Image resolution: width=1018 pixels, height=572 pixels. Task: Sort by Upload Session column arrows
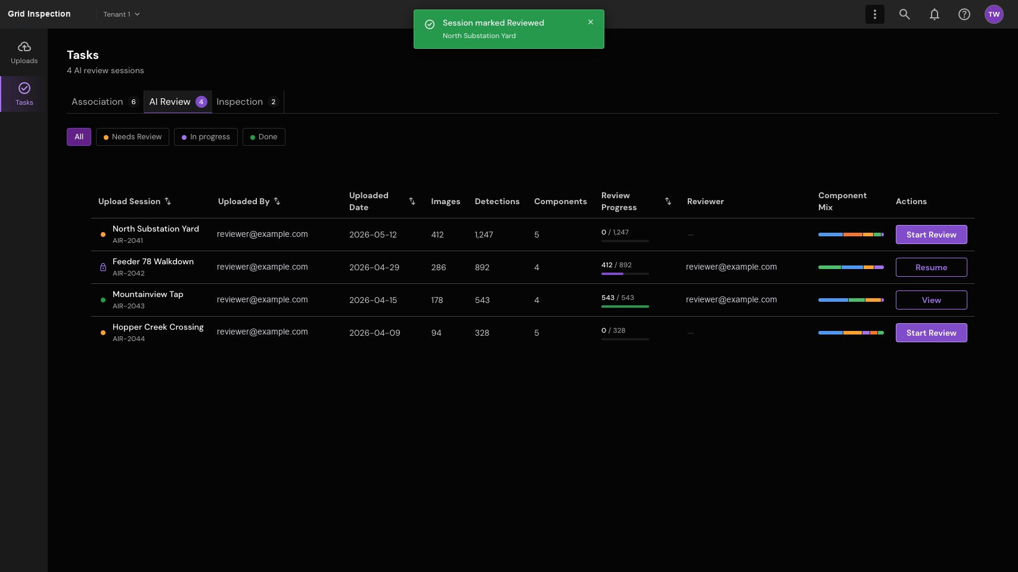168,201
